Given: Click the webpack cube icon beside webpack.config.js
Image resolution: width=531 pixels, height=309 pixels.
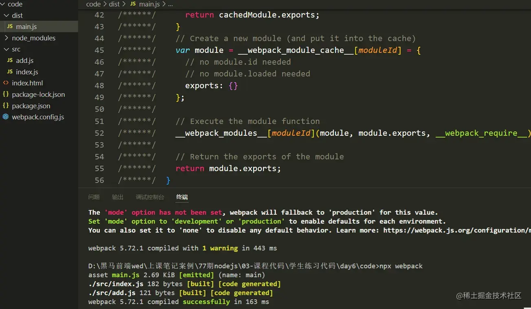Looking at the screenshot, I should click(x=5, y=117).
